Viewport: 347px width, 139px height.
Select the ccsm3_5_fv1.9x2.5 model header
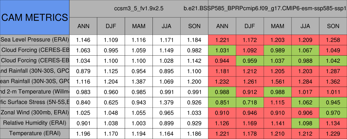pyautogui.click(x=139, y=8)
